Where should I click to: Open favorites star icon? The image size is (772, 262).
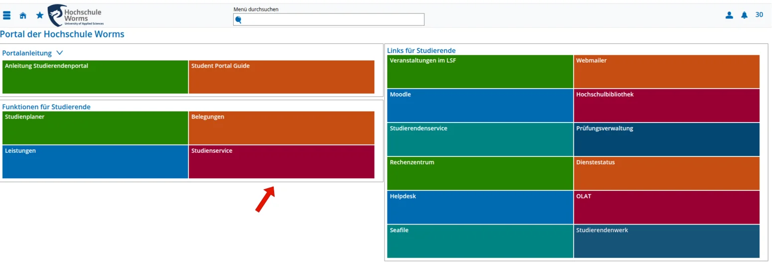[x=40, y=15]
